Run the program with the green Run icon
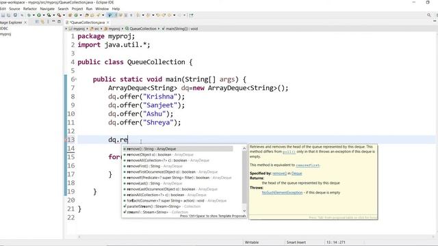Screen dimensions: 438x246 coord(39,15)
